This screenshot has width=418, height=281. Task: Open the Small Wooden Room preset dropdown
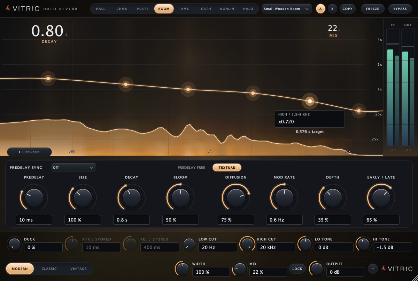click(287, 9)
